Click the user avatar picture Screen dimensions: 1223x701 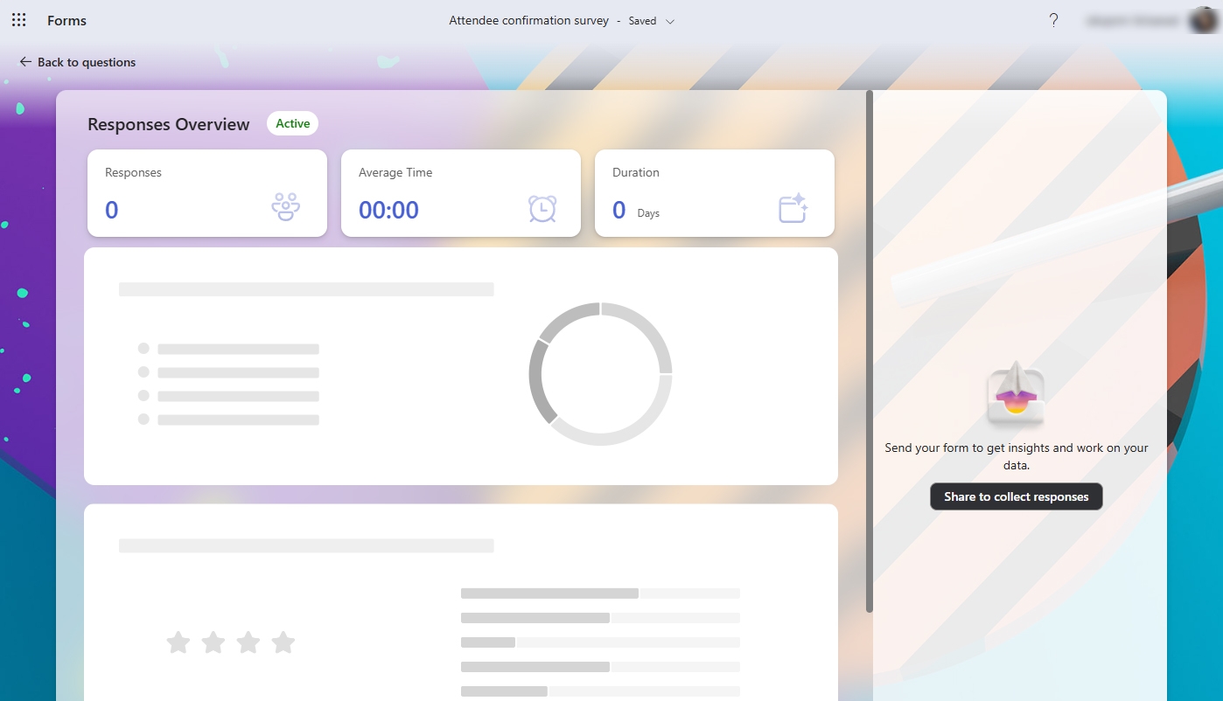pos(1203,19)
